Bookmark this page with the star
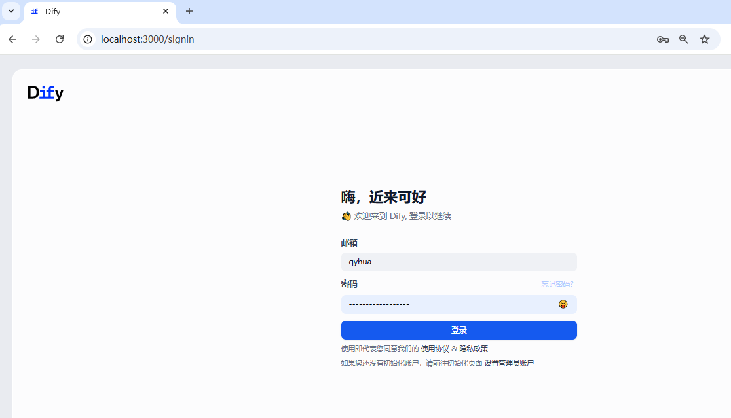 [704, 39]
